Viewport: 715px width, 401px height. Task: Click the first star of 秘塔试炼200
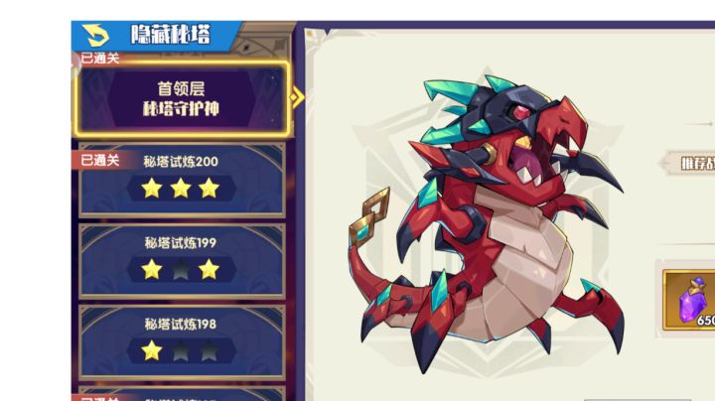coord(152,189)
